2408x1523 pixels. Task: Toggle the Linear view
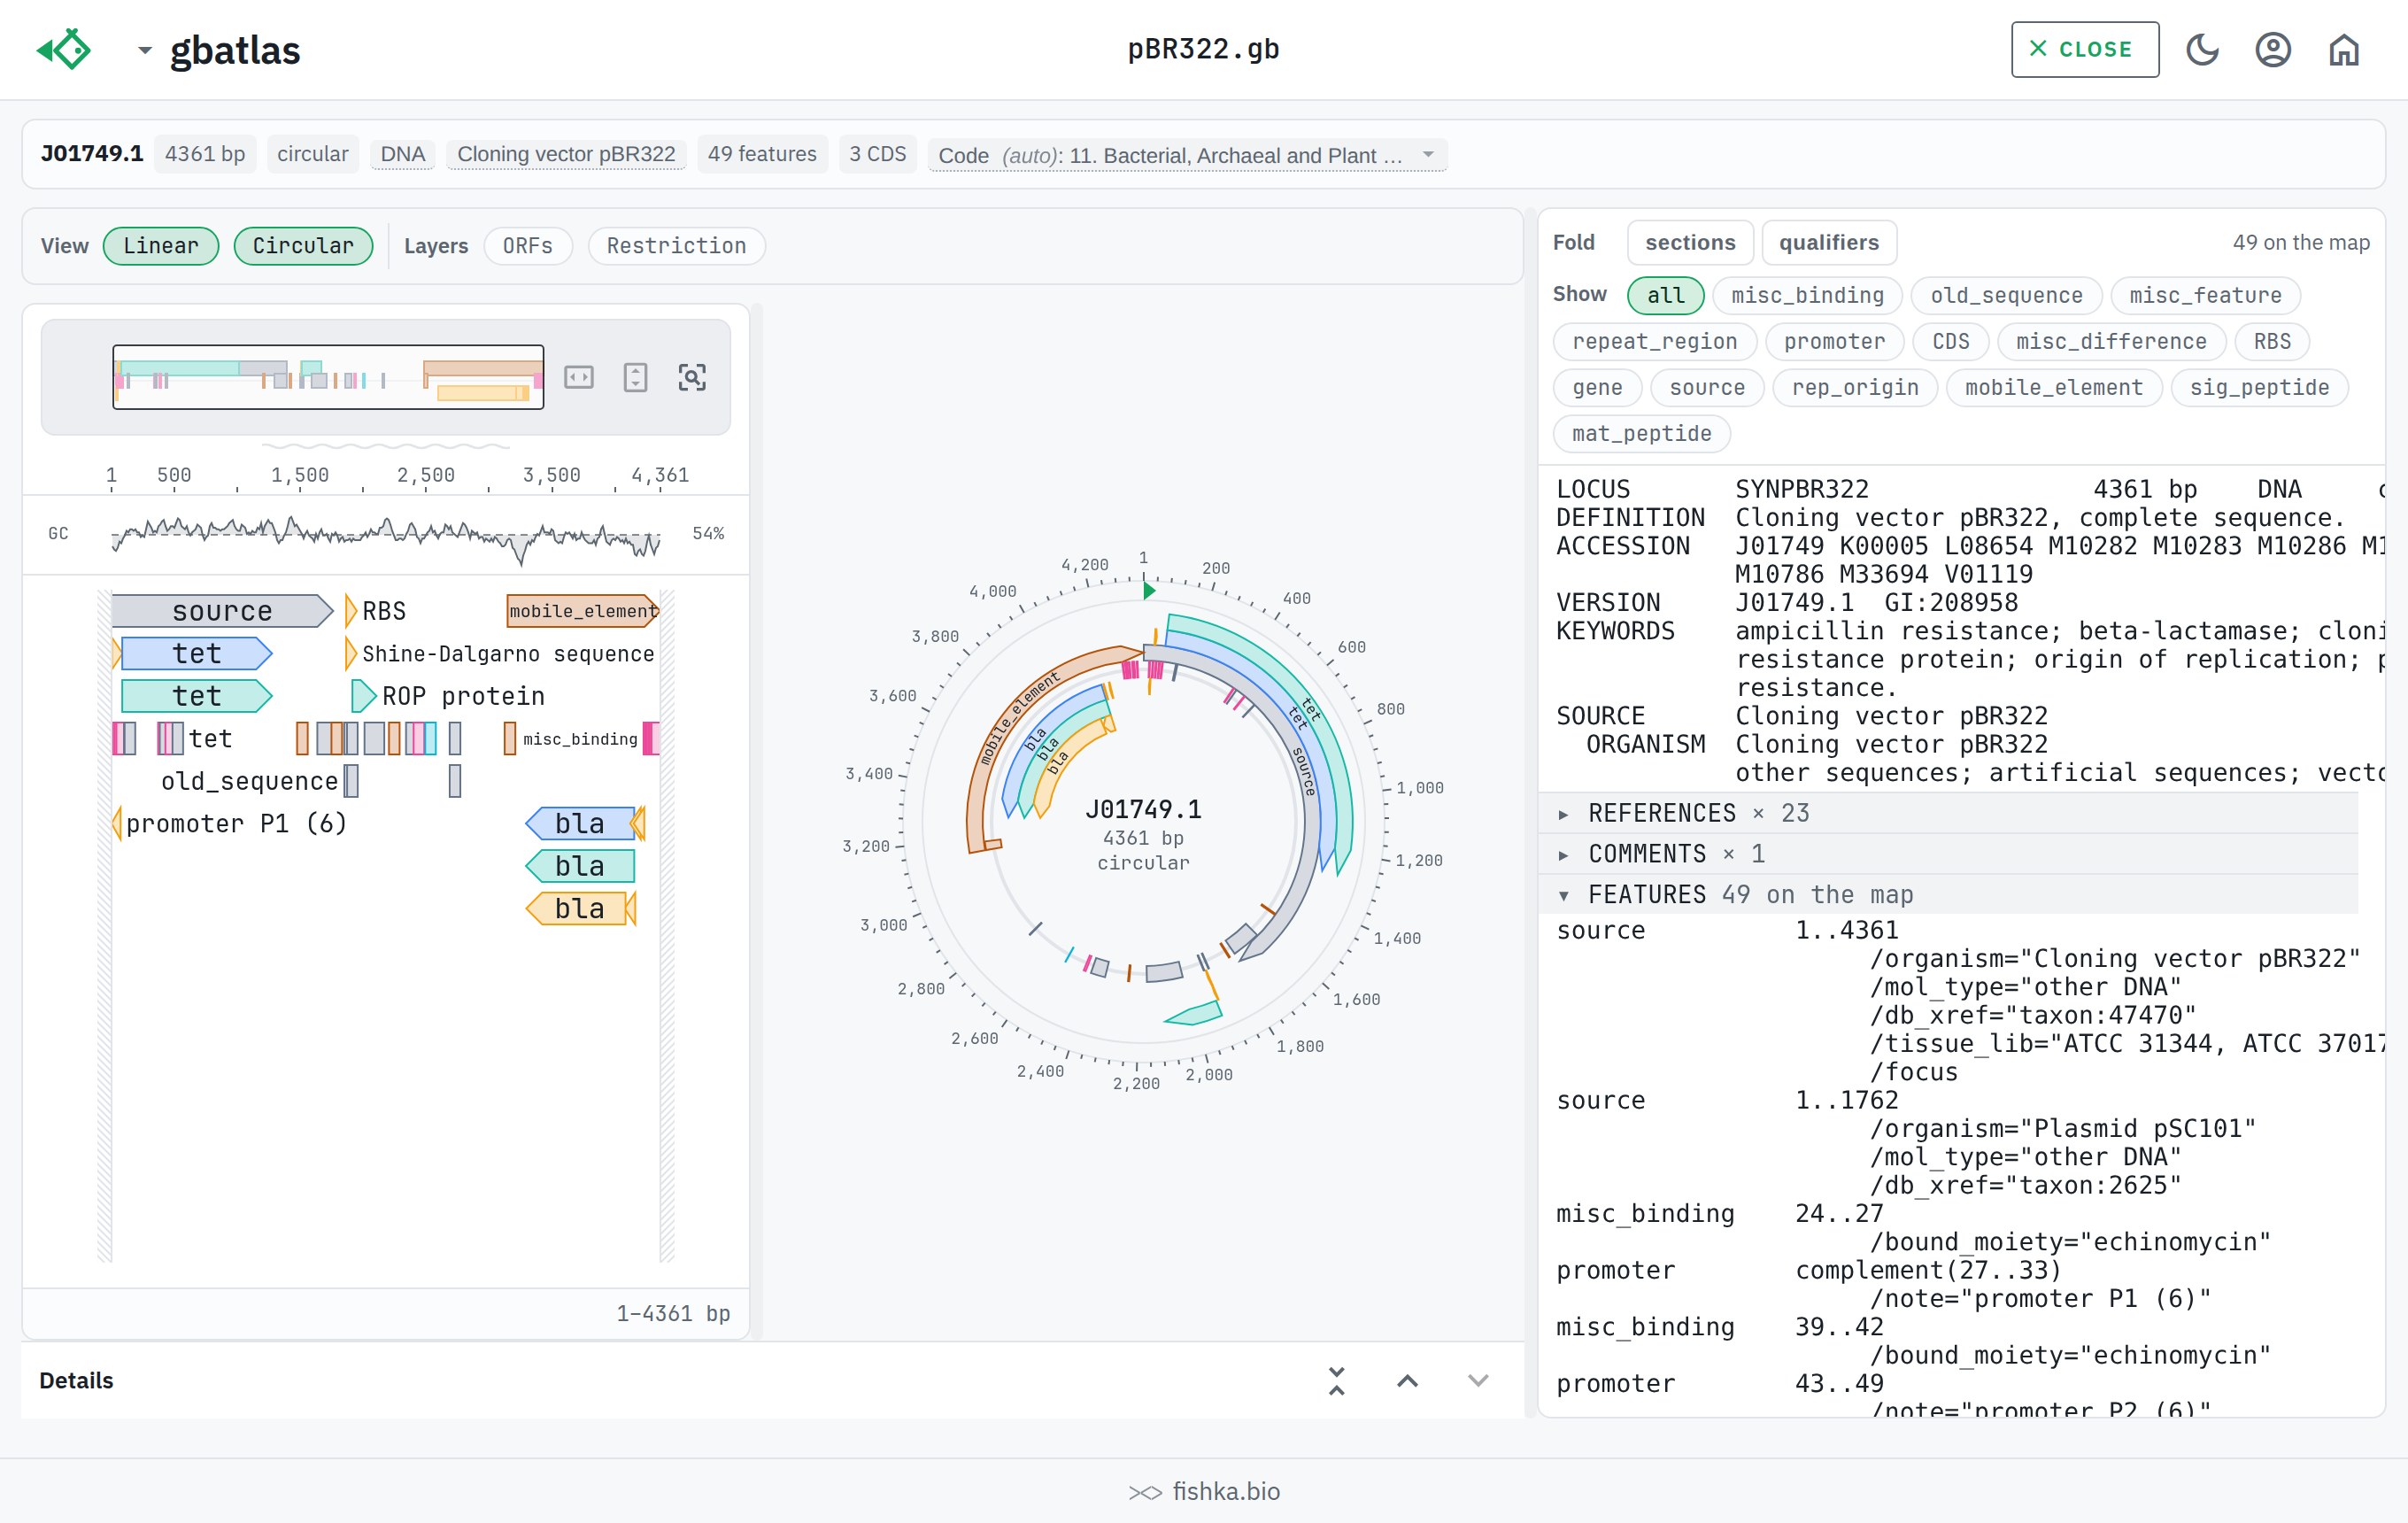point(161,246)
